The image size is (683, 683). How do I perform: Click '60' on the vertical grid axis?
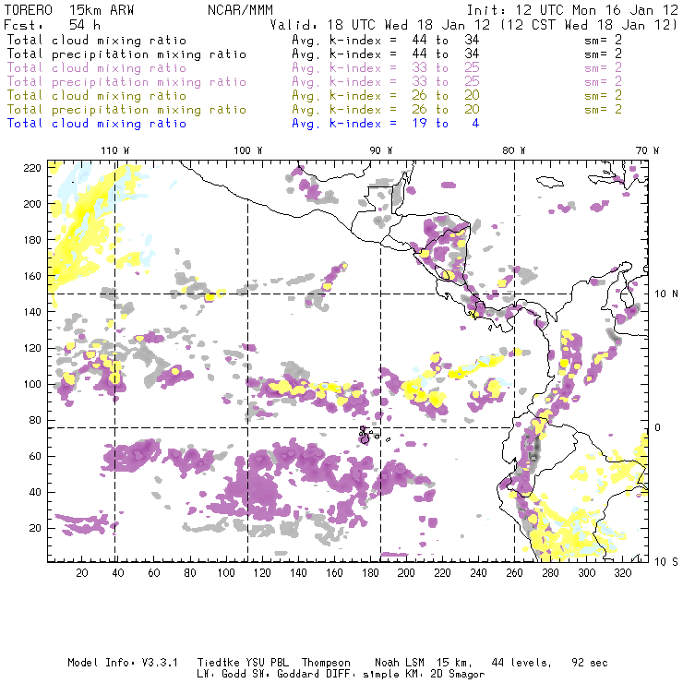pos(35,456)
